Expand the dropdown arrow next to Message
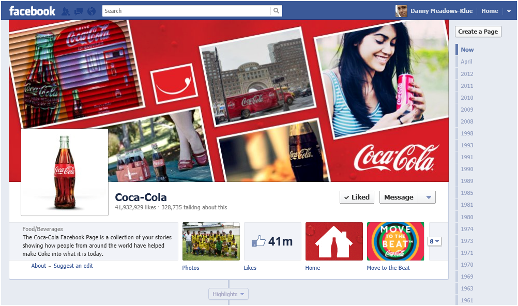Screen dimensions: 518x306 coord(428,197)
